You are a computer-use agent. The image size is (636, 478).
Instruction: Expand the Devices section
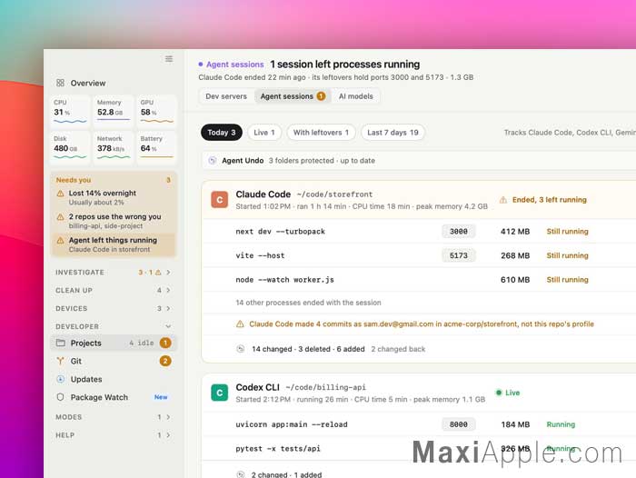(x=114, y=308)
